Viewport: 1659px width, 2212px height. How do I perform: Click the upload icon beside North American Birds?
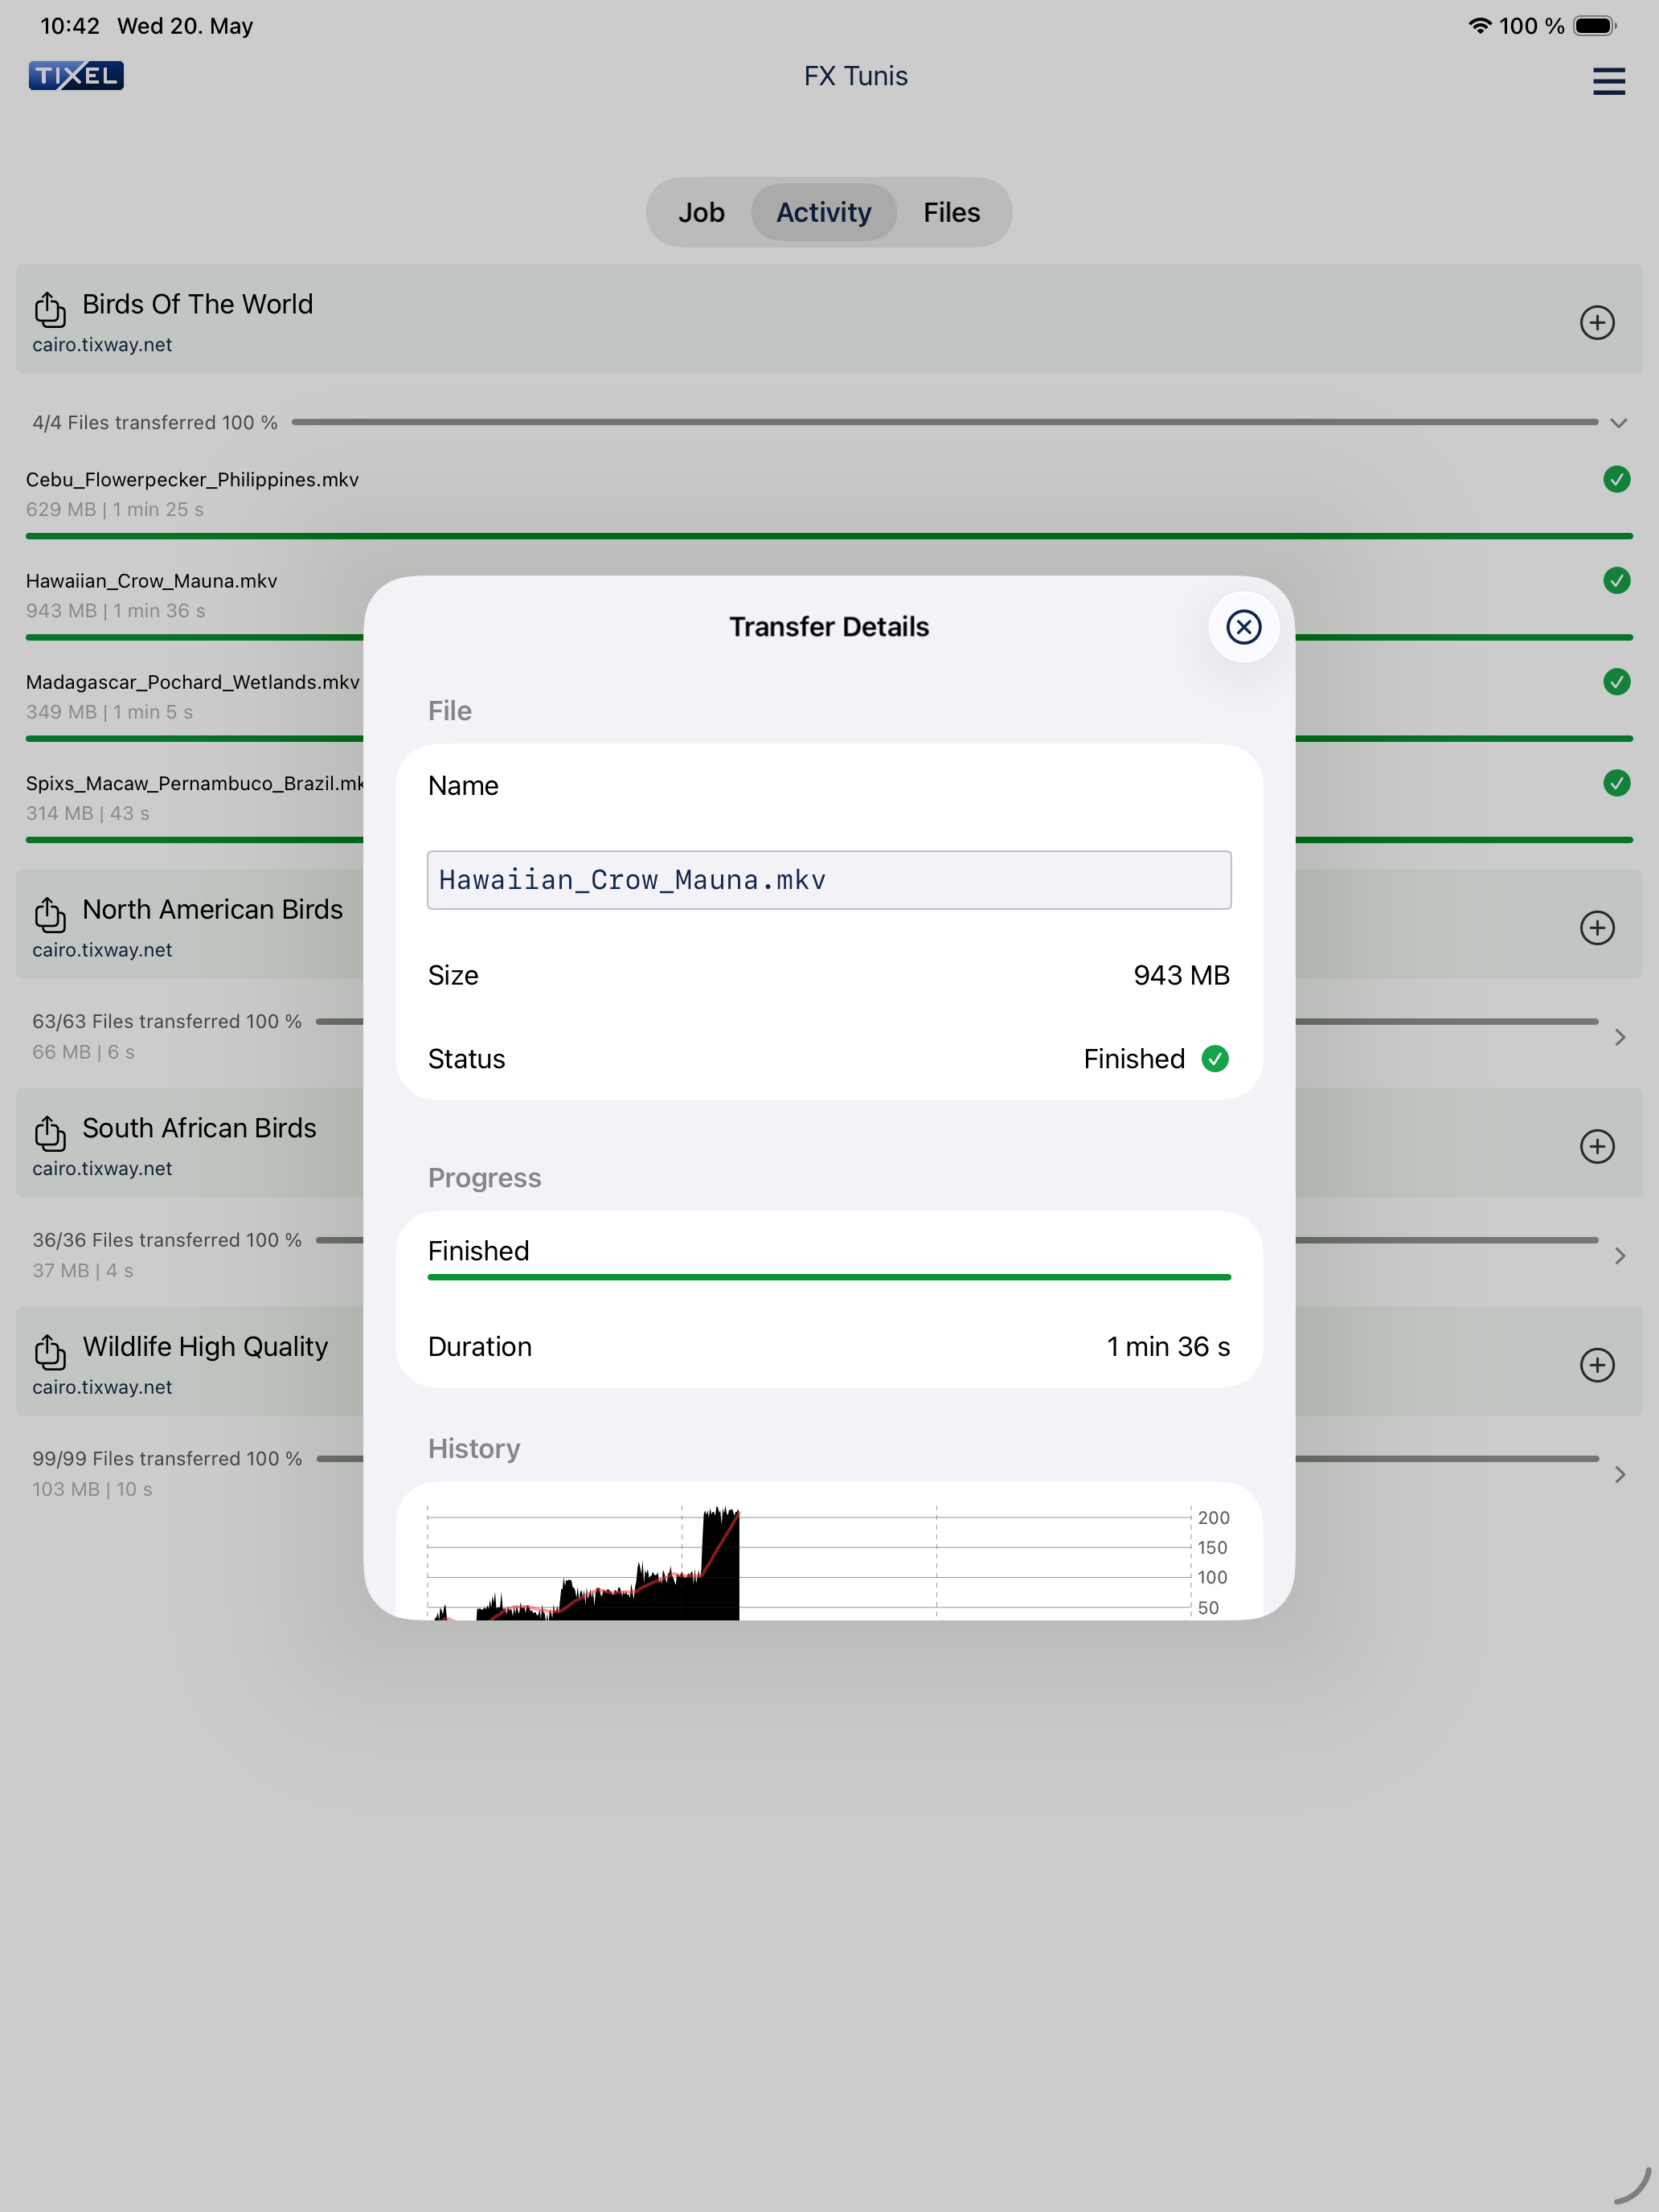pyautogui.click(x=50, y=914)
